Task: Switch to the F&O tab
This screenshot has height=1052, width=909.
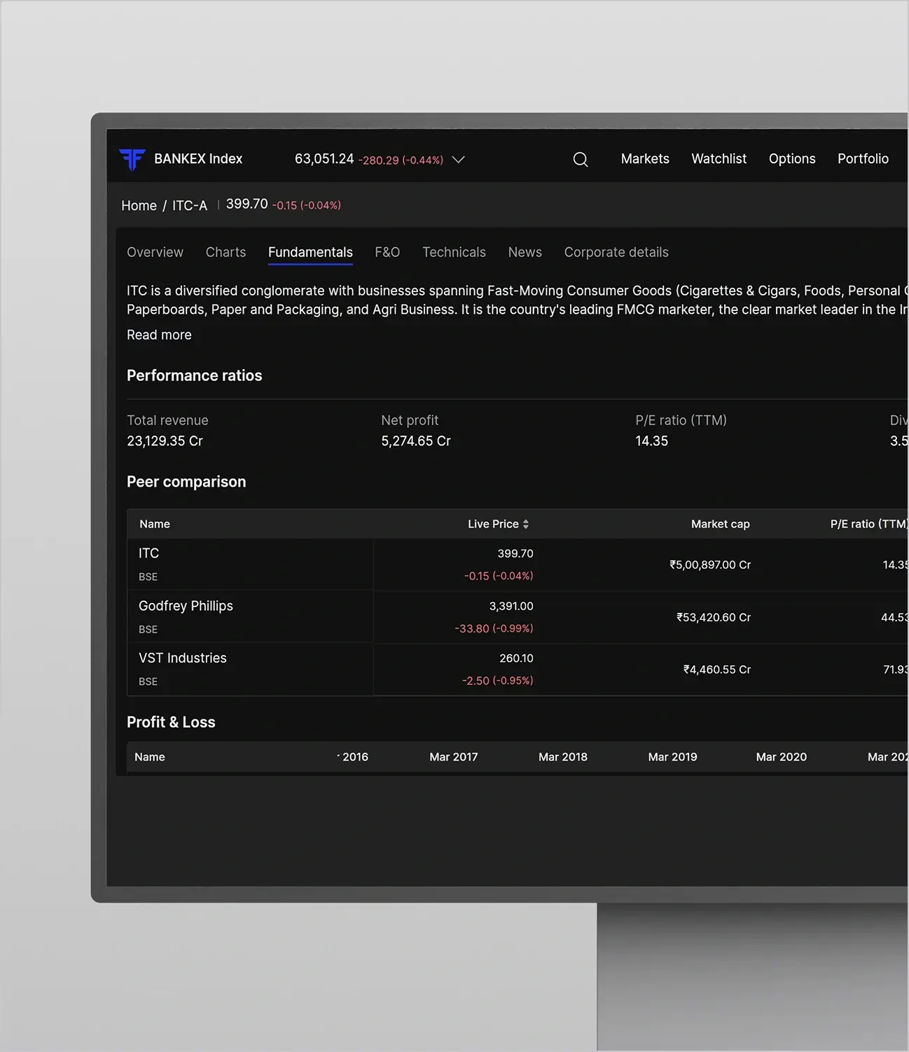Action: 387,252
